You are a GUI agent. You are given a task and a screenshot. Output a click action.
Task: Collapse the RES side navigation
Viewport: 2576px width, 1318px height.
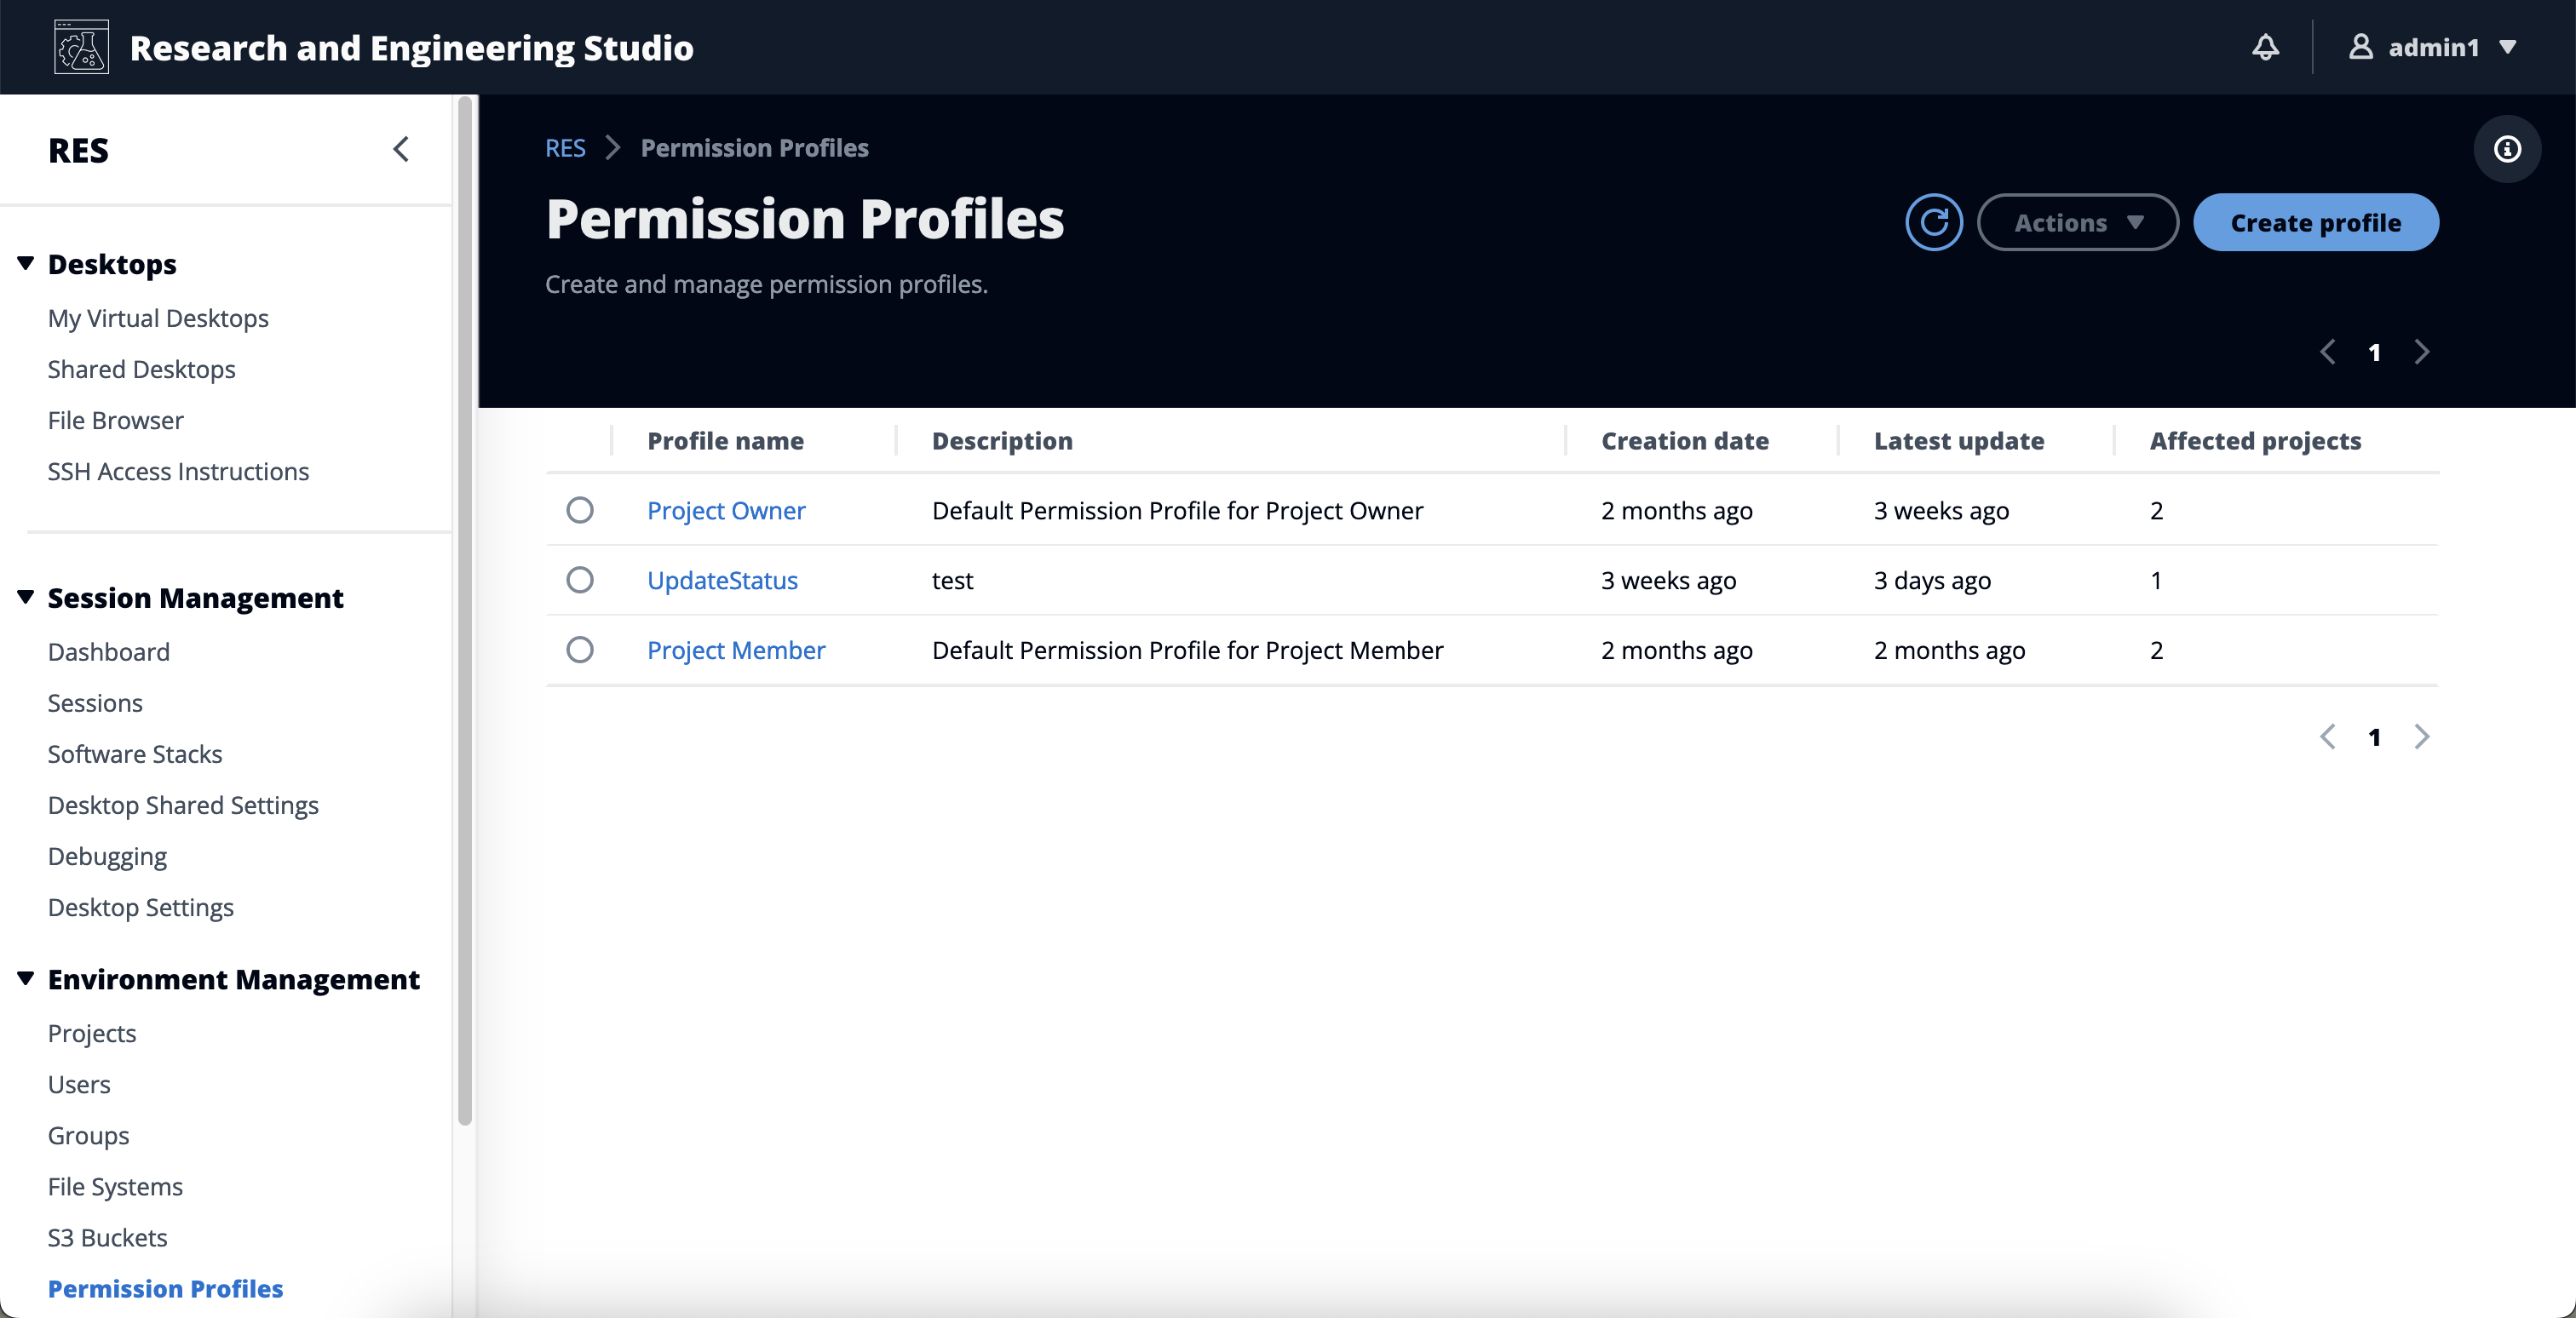click(401, 149)
